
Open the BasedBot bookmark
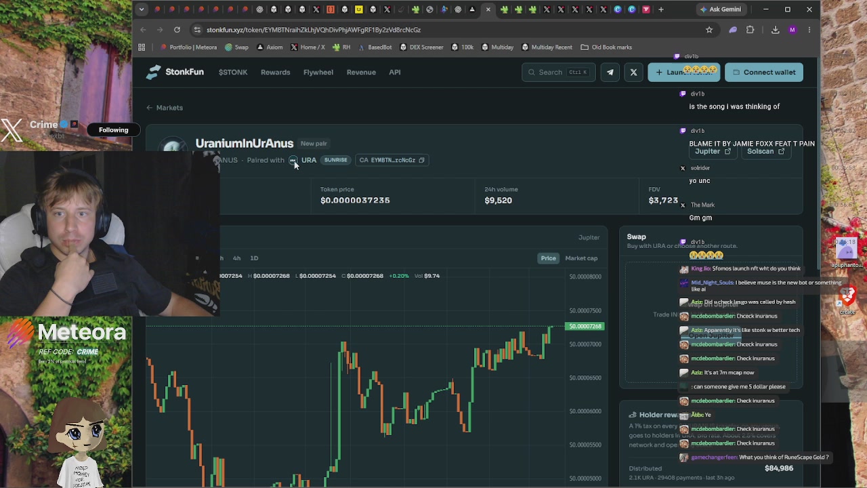point(375,47)
